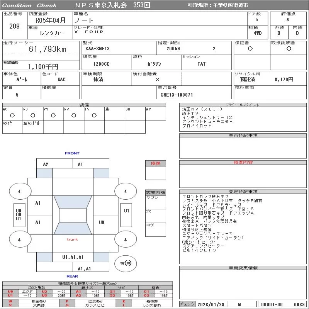The width and height of the screenshot is (309, 309).
Task: Click the AC equipment circle mark
Action: click(12, 115)
